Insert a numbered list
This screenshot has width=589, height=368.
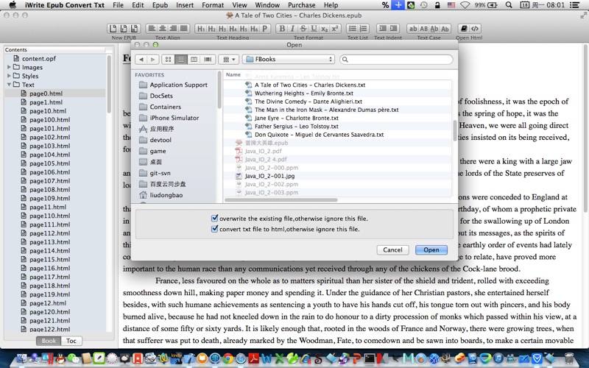(x=363, y=29)
